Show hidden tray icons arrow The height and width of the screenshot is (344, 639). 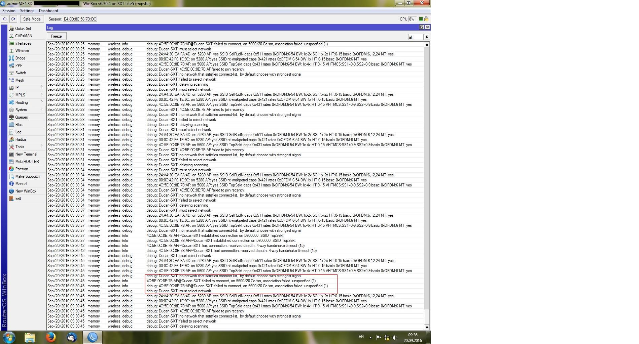click(370, 338)
